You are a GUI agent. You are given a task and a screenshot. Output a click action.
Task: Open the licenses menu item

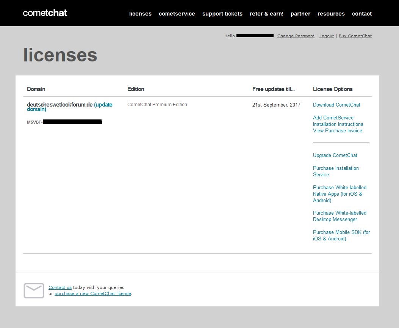[x=140, y=14]
